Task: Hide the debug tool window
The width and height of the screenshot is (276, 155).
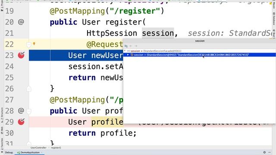Action: [x=270, y=152]
